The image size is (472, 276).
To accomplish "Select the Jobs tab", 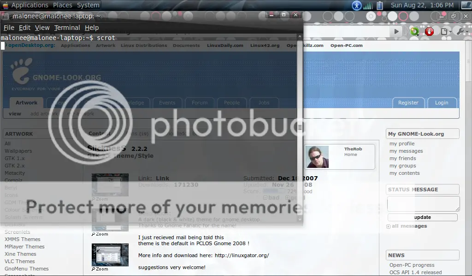I will coord(264,103).
